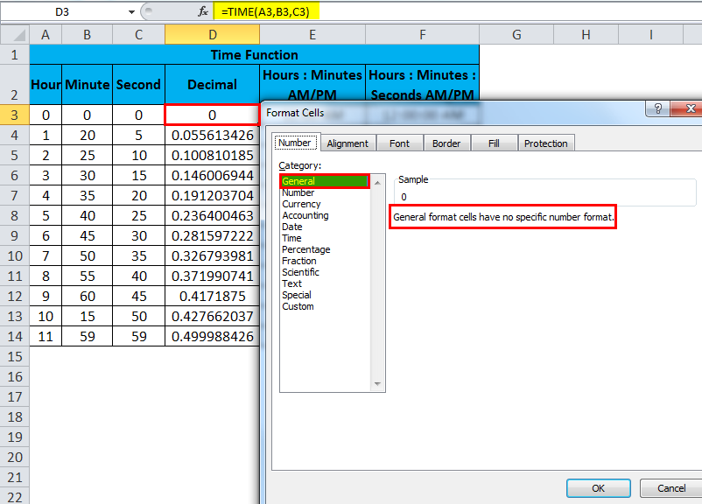Select column header G

pyautogui.click(x=516, y=33)
